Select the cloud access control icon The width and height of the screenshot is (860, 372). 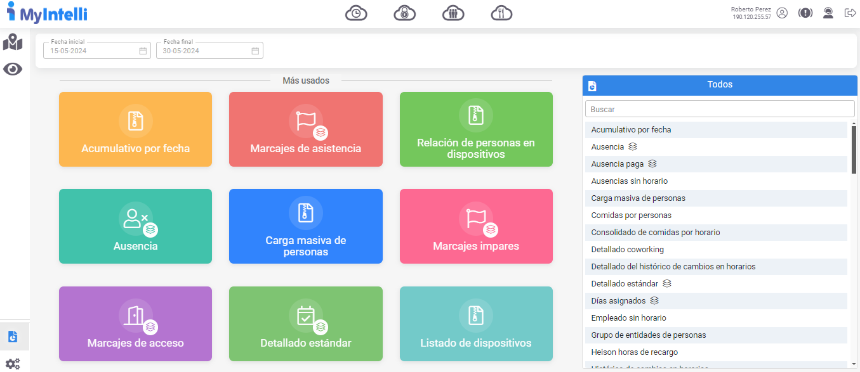404,13
